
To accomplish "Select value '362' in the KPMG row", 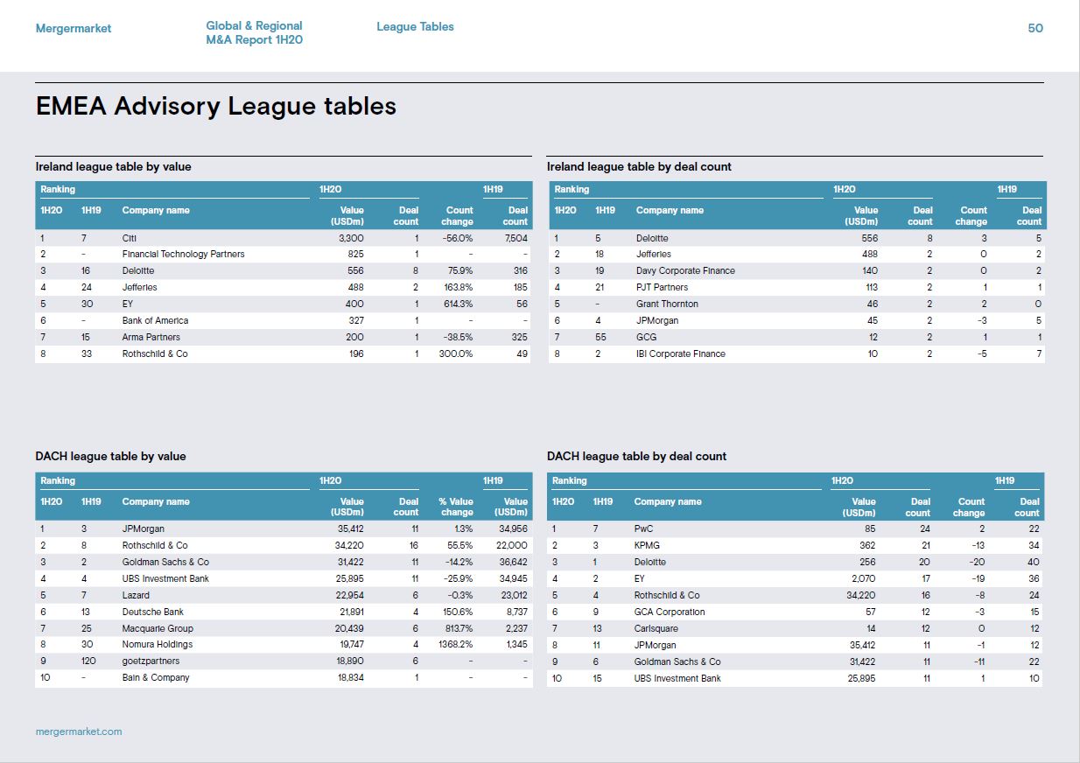I will [x=868, y=545].
